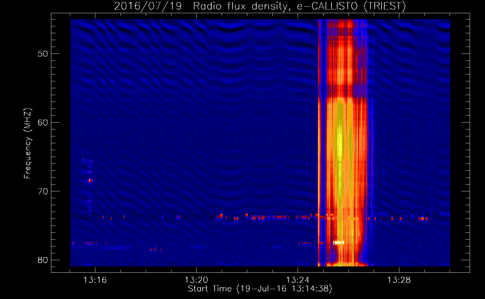485x299 pixels.
Task: Click the 'Frequency (MHZ)' axis label
Action: coord(28,144)
